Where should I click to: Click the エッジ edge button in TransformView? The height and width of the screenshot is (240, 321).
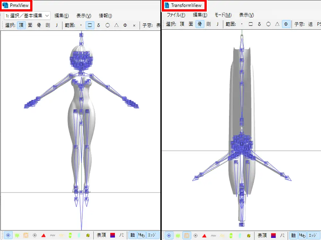(x=312, y=235)
